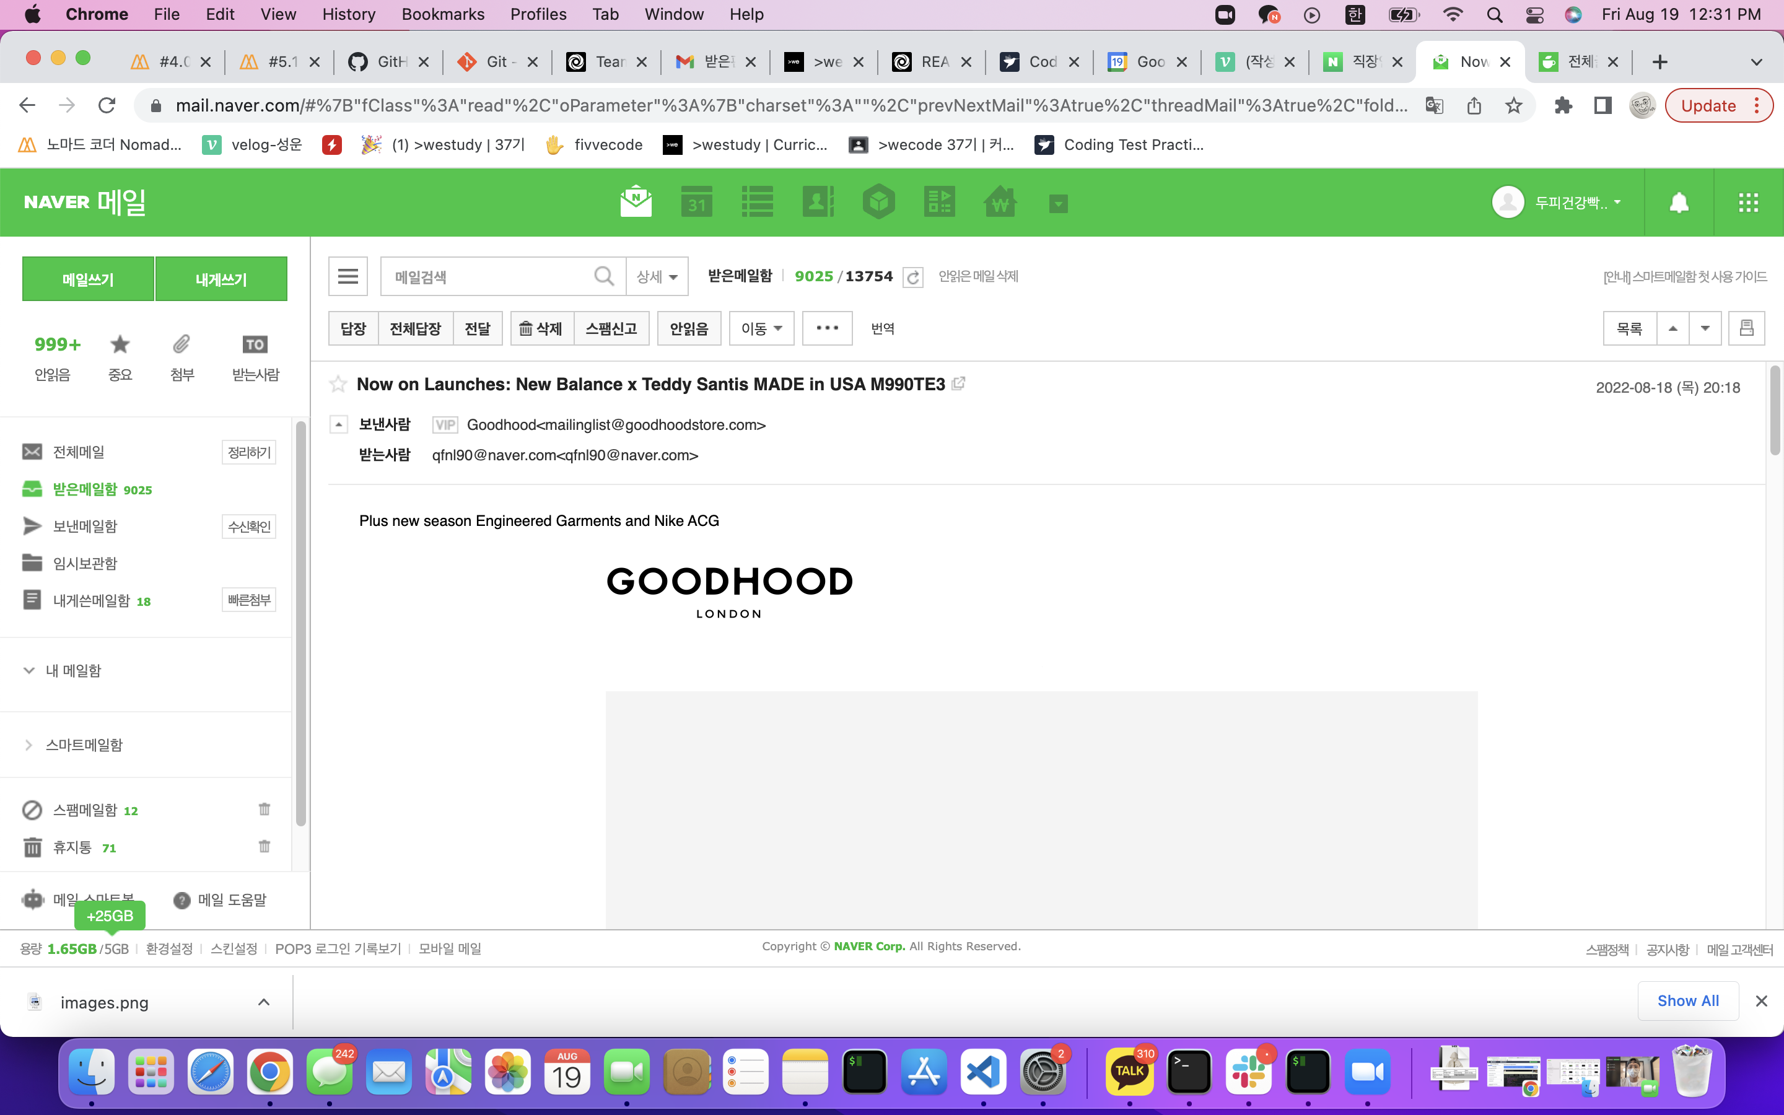Click the notification bell icon
This screenshot has height=1115, width=1784.
point(1679,202)
